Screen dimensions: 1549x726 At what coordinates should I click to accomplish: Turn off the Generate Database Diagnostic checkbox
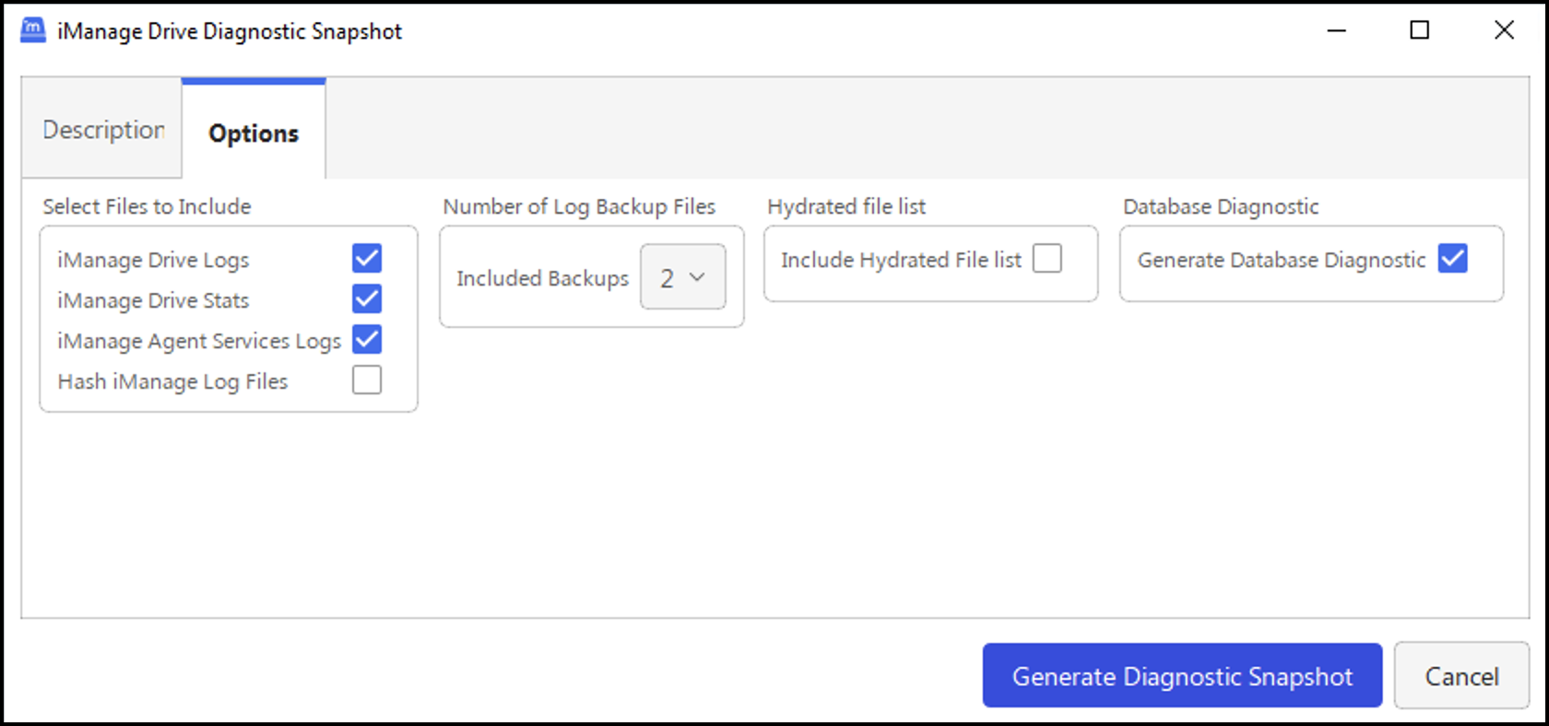point(1452,259)
